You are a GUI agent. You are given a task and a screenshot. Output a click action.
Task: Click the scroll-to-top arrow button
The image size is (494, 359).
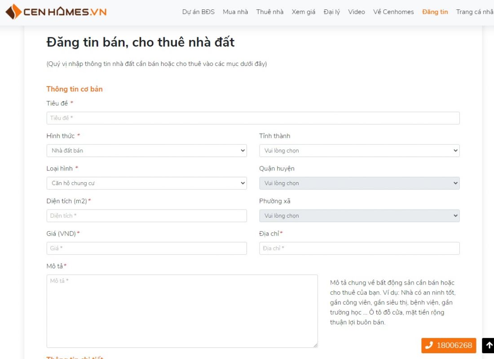[x=489, y=346]
